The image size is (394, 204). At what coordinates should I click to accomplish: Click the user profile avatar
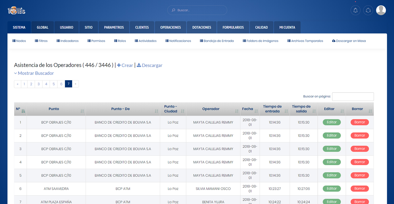[x=381, y=10]
